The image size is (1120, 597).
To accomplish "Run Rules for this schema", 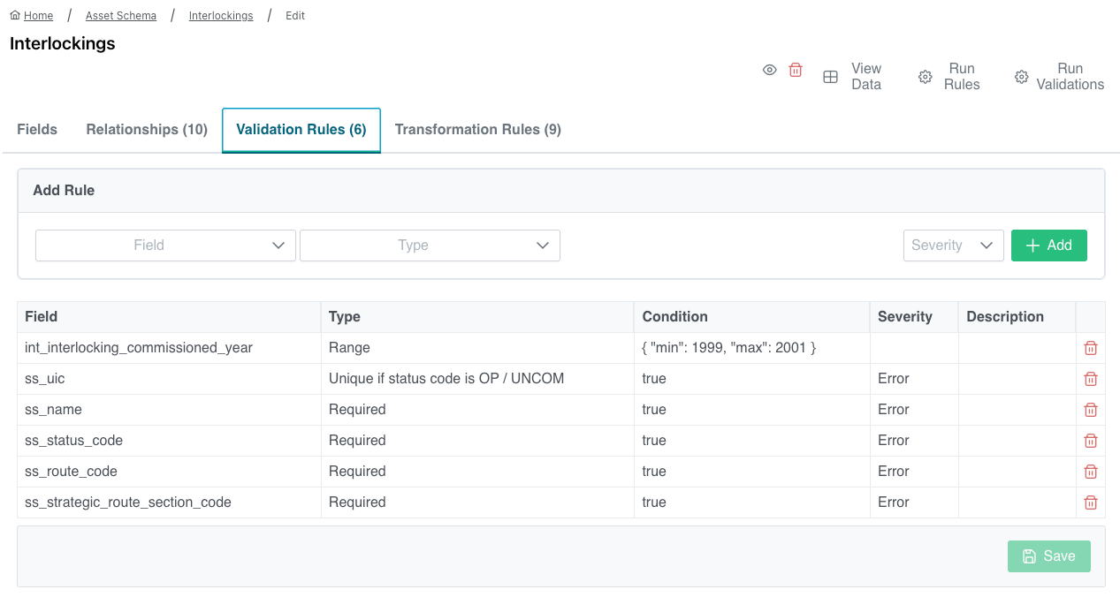I will (x=949, y=77).
